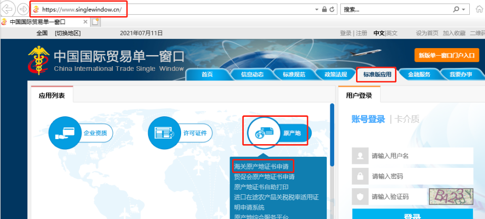Click the user silhouette icon beside username
This screenshot has height=219, width=485.
360,156
